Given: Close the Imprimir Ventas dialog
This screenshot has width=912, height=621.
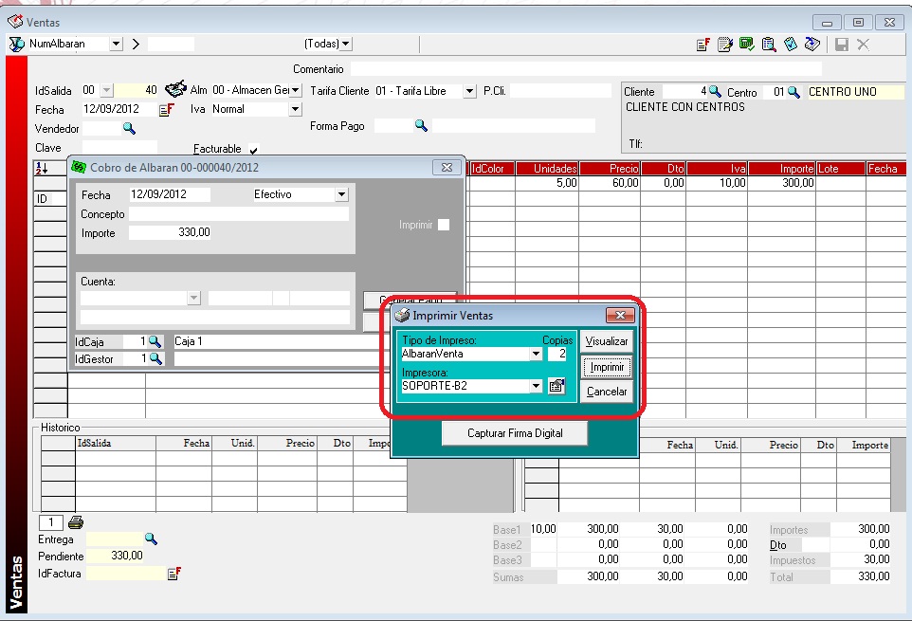Looking at the screenshot, I should [x=620, y=315].
